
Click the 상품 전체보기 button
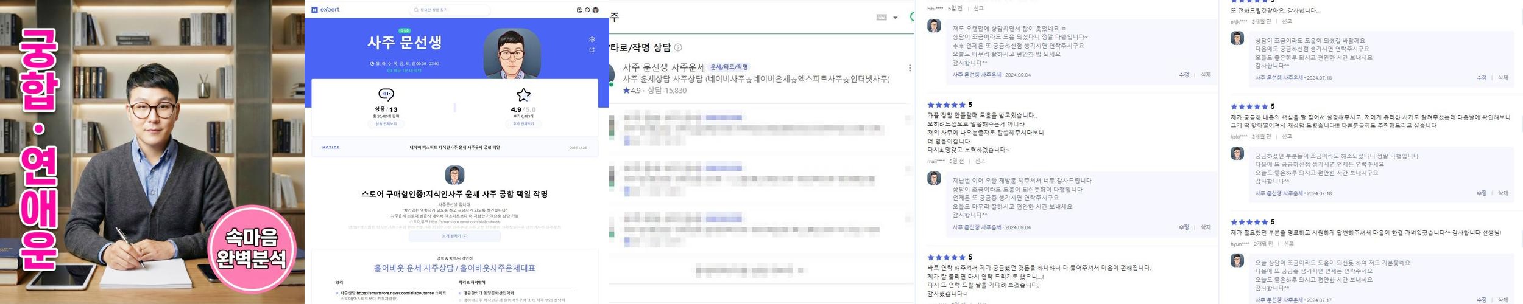point(386,123)
